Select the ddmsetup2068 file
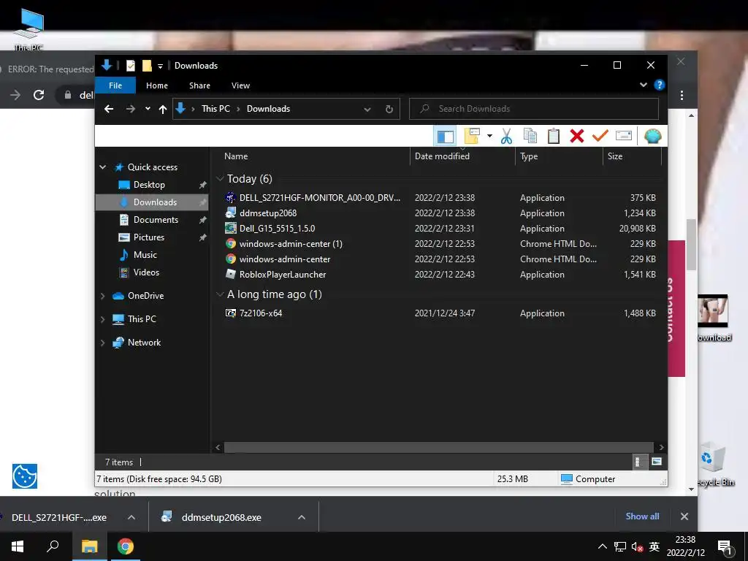Screen dimensions: 748x561 click(x=267, y=213)
